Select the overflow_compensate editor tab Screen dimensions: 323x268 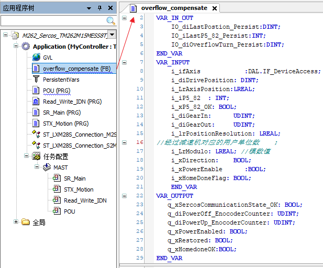(174, 8)
